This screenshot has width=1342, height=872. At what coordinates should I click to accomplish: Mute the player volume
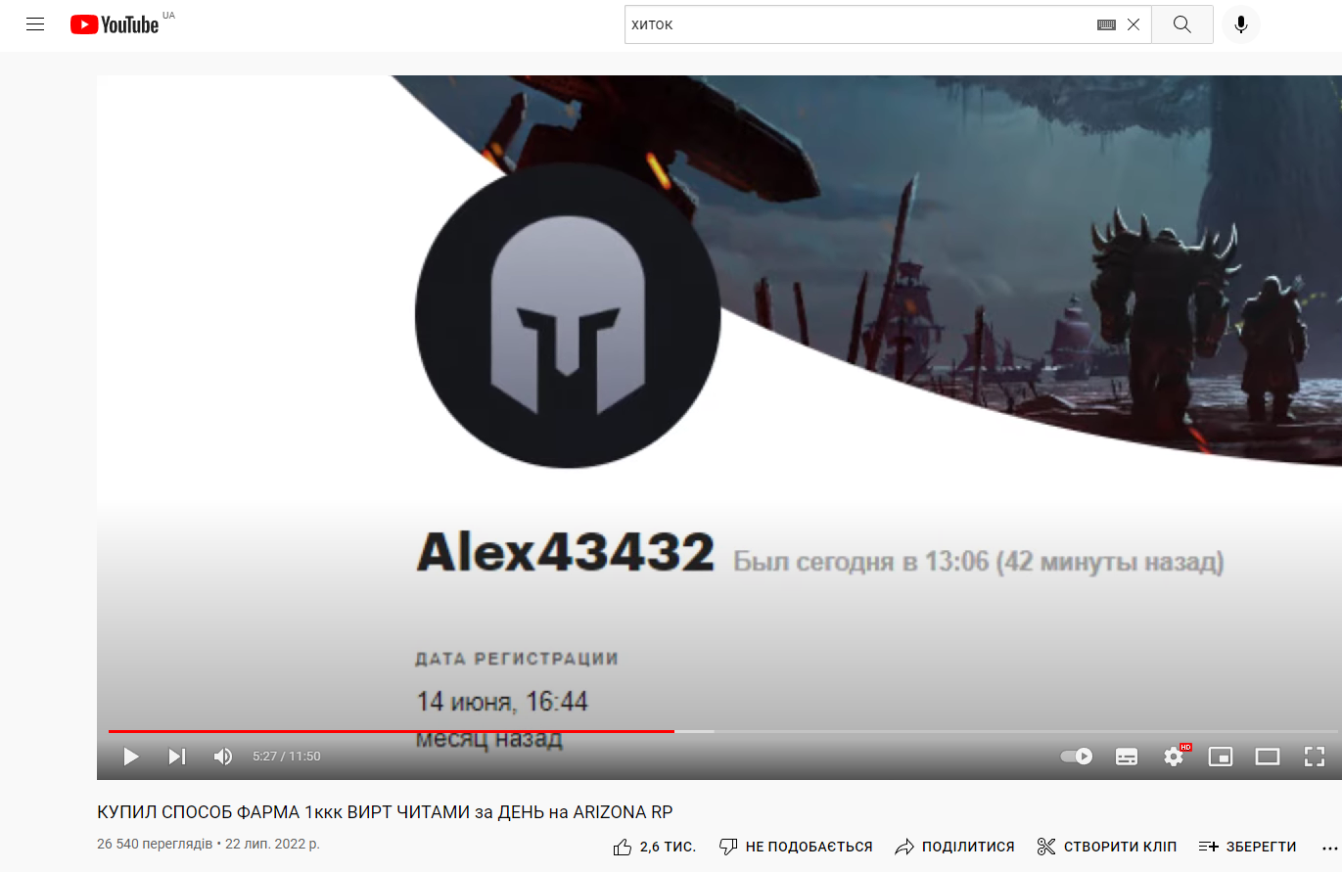223,757
